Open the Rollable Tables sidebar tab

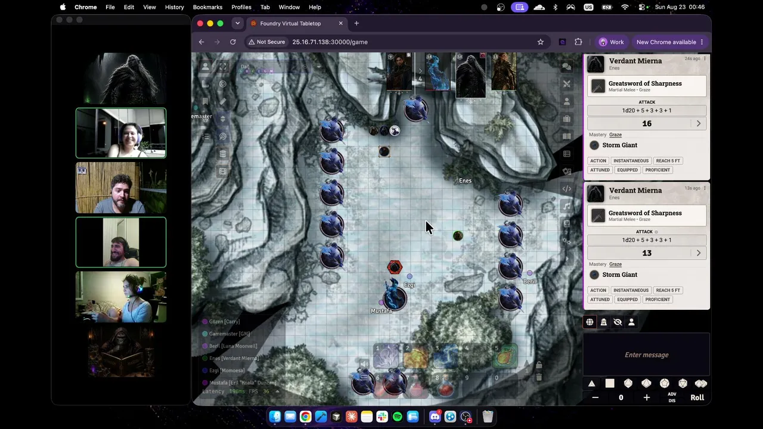[567, 154]
